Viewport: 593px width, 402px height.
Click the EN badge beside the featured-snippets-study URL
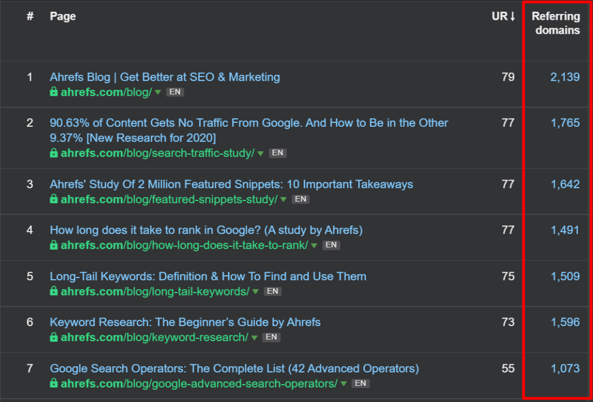pyautogui.click(x=301, y=198)
